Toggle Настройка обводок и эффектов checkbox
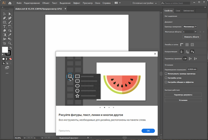The height and width of the screenshot is (140, 208). 166,82
